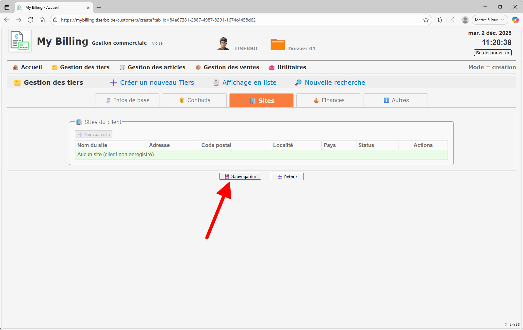Screen dimensions: 523x330
Task: Open the Copilot sidebar icon
Action: pyautogui.click(x=515, y=20)
